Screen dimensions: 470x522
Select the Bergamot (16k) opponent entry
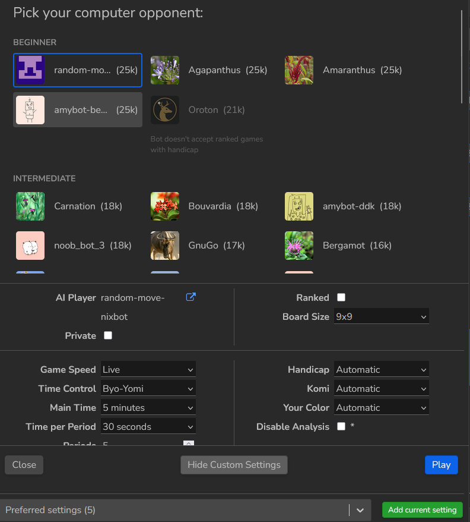click(x=347, y=246)
